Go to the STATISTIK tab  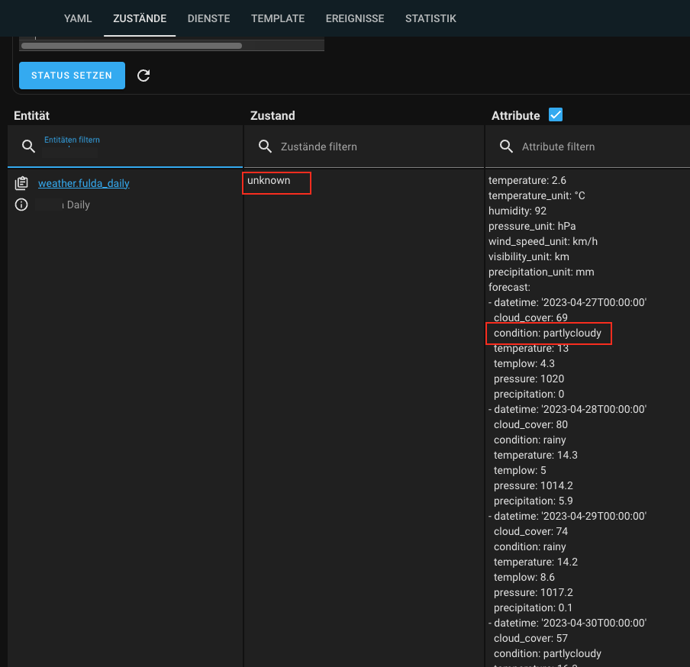(430, 18)
